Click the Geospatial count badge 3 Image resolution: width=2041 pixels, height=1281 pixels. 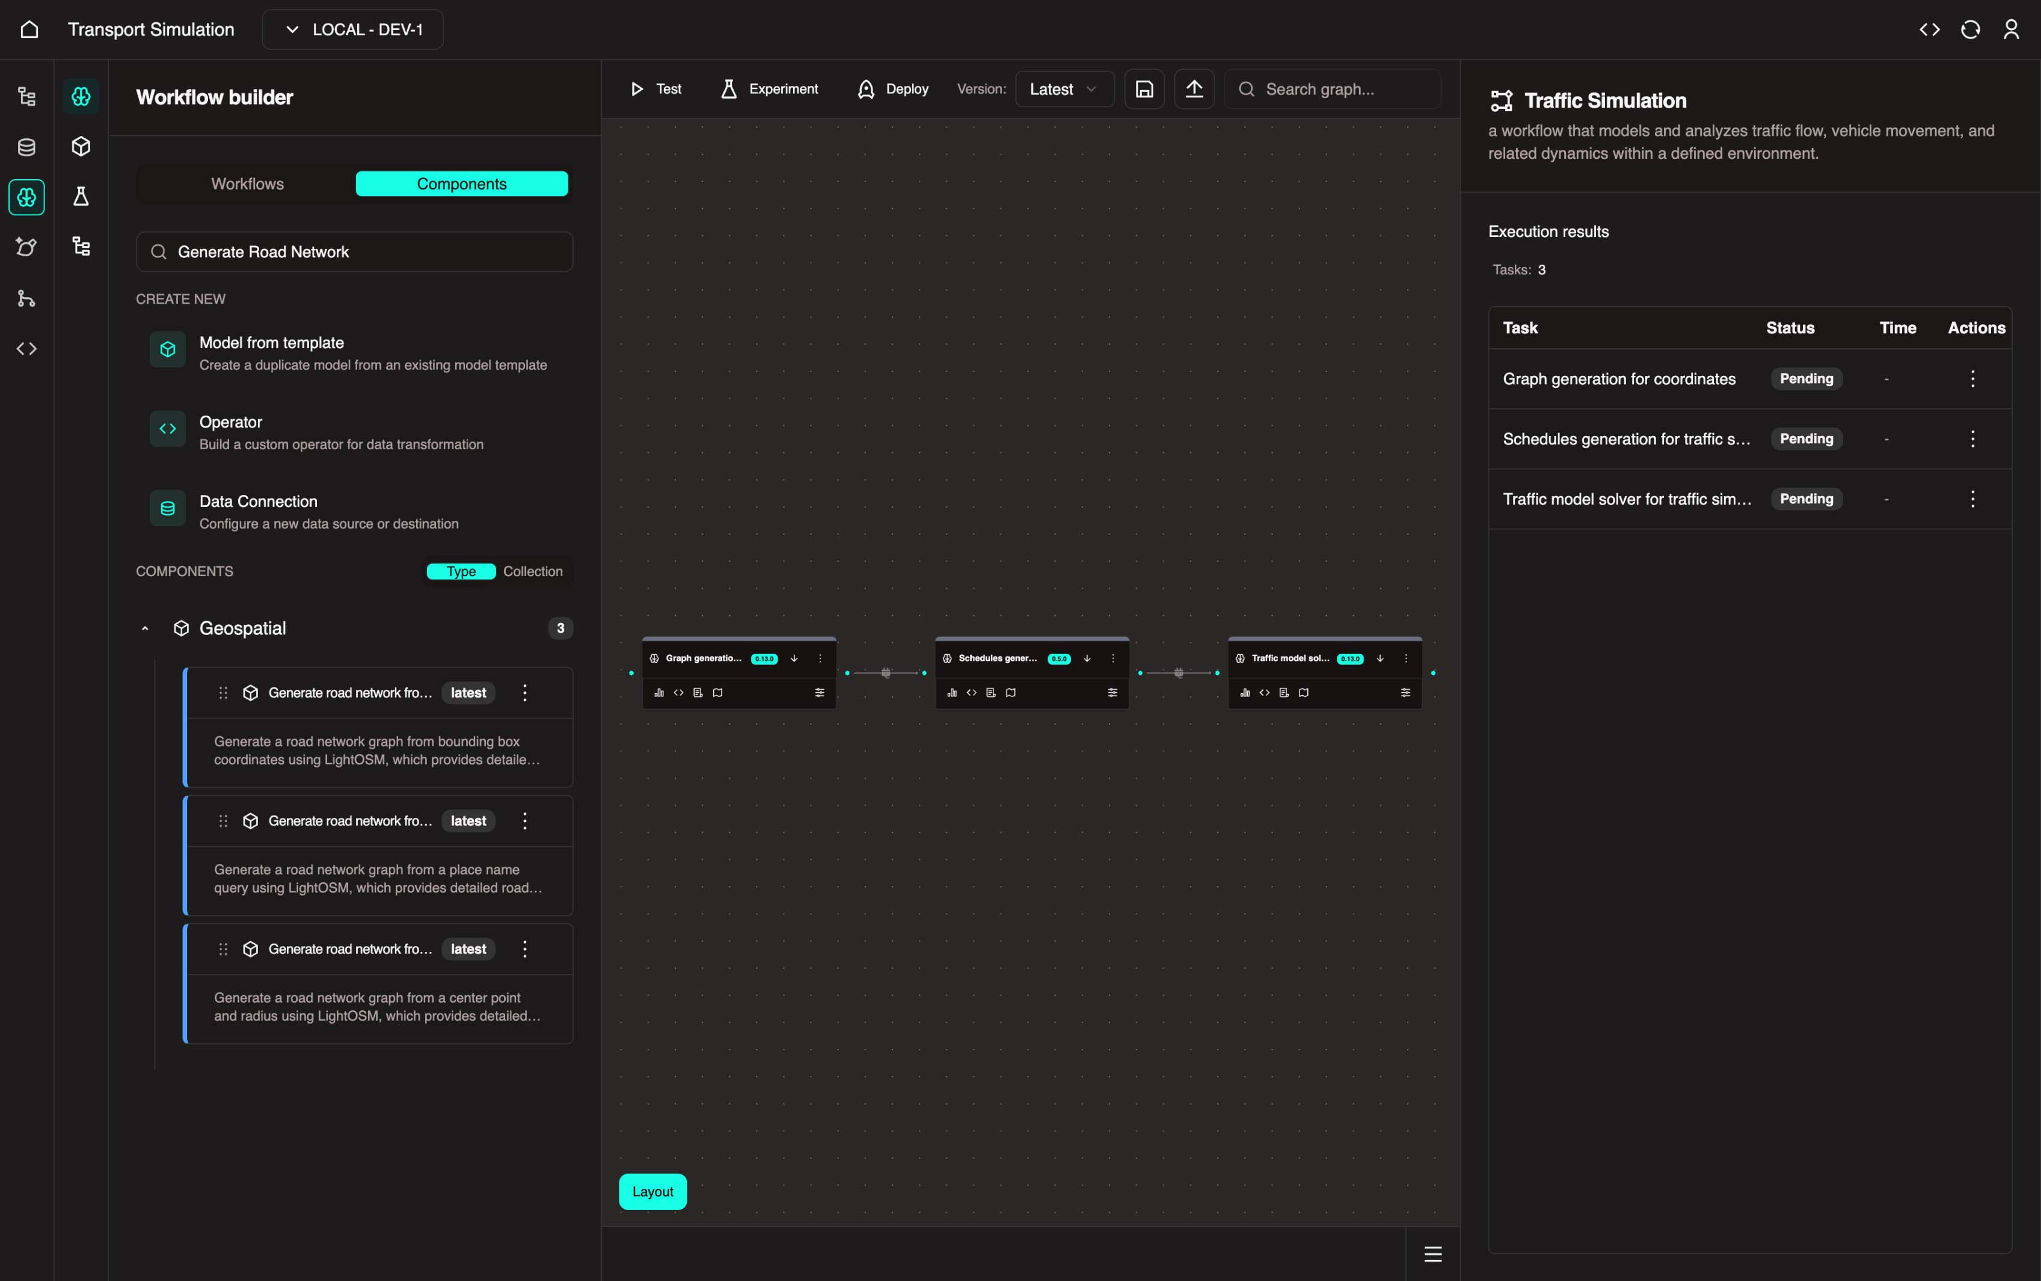point(560,628)
